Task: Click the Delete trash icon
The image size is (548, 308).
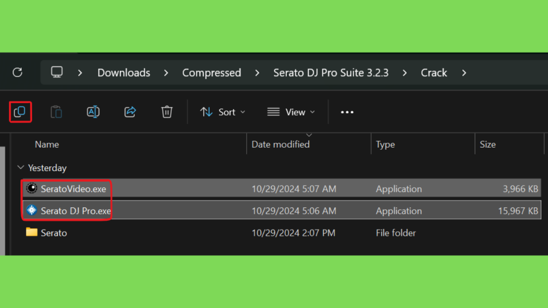Action: tap(167, 112)
